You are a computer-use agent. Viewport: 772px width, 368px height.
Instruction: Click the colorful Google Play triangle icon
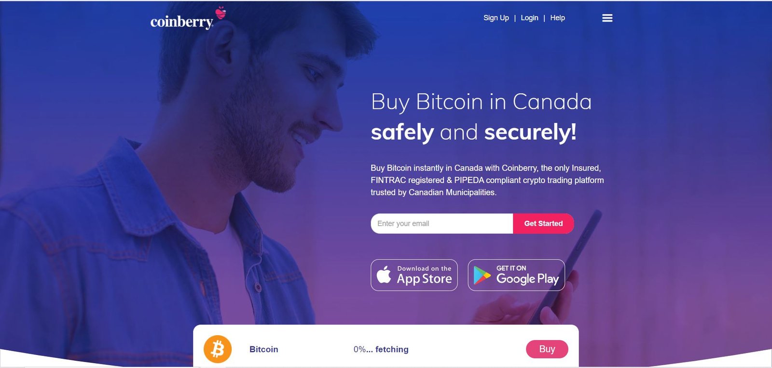(482, 275)
